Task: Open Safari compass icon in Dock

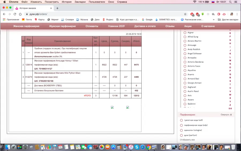Action: tap(143, 147)
